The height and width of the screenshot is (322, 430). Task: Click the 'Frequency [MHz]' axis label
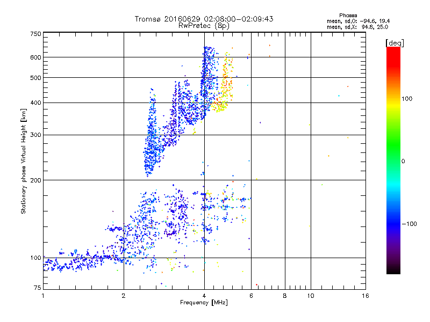coord(204,303)
